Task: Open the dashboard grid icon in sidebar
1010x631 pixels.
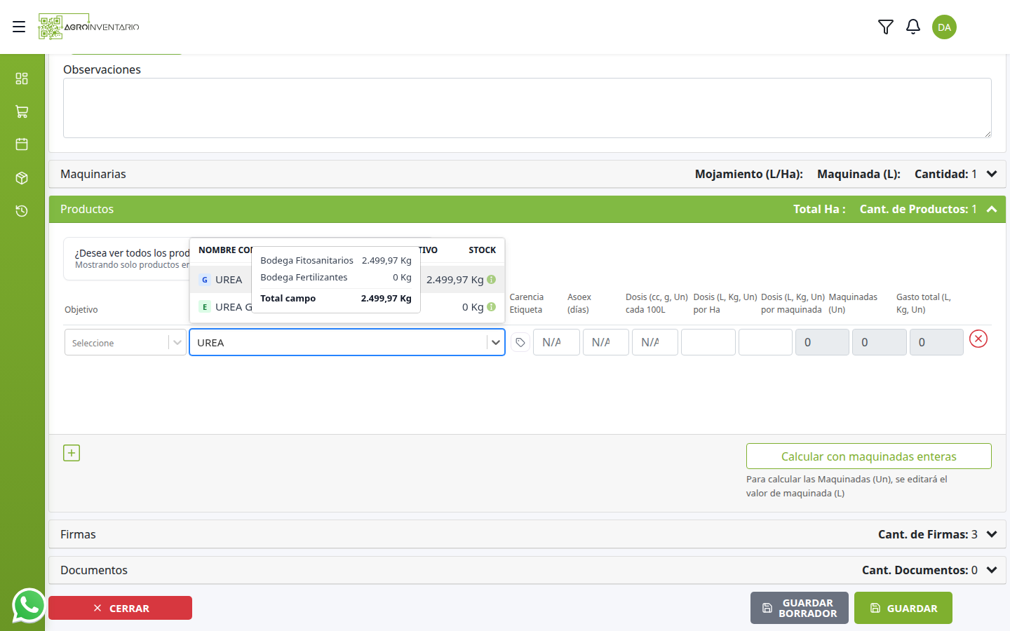Action: (22, 79)
